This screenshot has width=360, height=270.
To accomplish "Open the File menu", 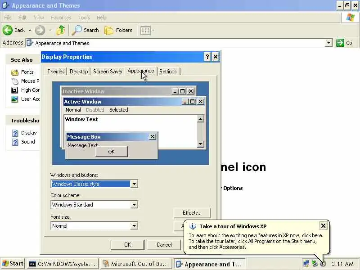I will pyautogui.click(x=8, y=18).
